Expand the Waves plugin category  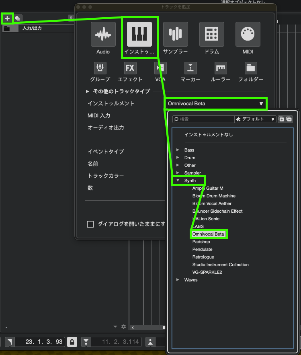178,280
